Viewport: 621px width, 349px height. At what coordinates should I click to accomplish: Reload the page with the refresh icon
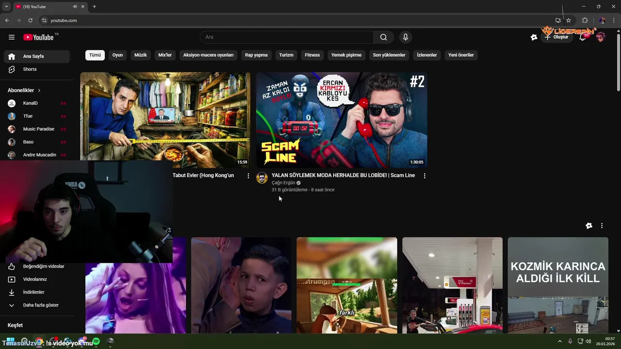tap(30, 20)
